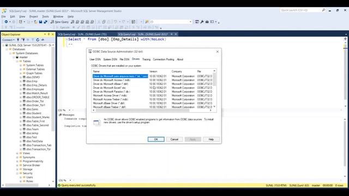Switch to System DSN tab in ODBC dialog
Screen dimensions: 349x196
tap(110, 59)
